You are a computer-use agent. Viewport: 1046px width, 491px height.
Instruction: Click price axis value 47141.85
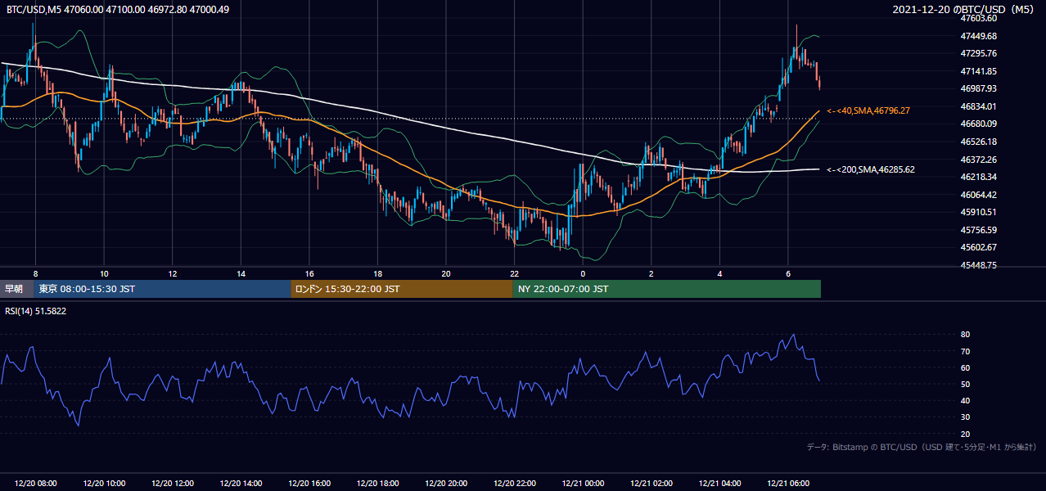point(979,71)
